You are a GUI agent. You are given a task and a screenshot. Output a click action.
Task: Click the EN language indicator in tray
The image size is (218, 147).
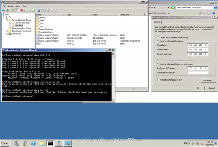(185, 143)
